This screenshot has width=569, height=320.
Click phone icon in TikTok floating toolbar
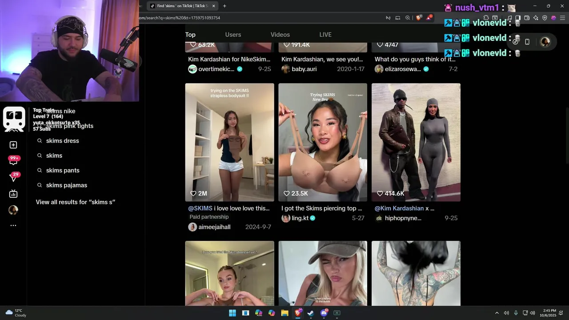(x=527, y=42)
